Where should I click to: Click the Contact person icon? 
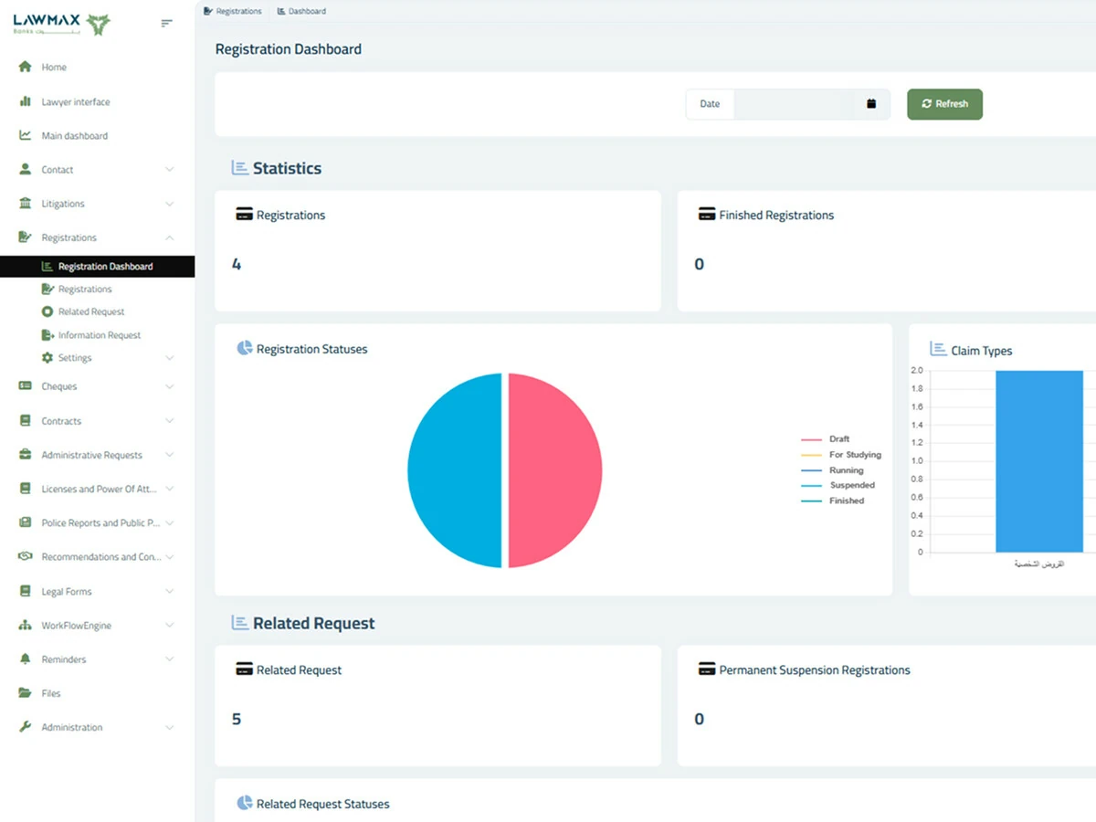pyautogui.click(x=26, y=169)
